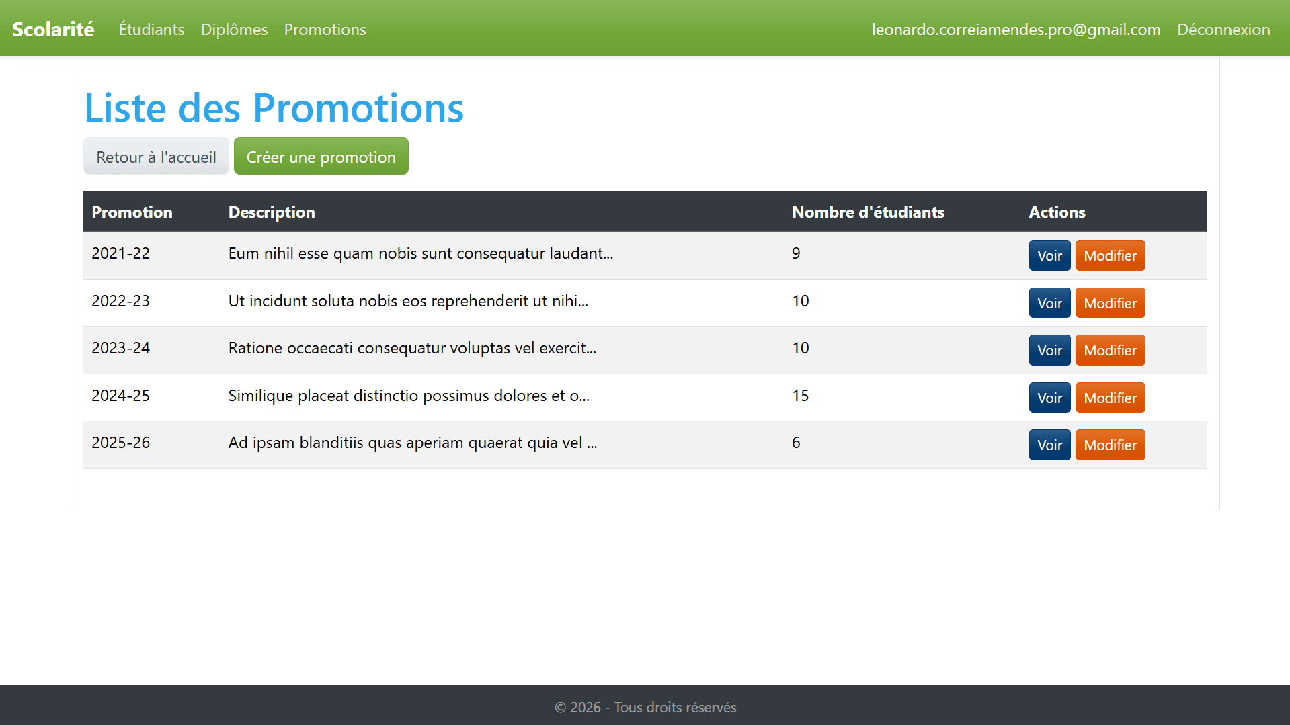
Task: Modify the 2021-22 promotion
Action: (x=1110, y=255)
